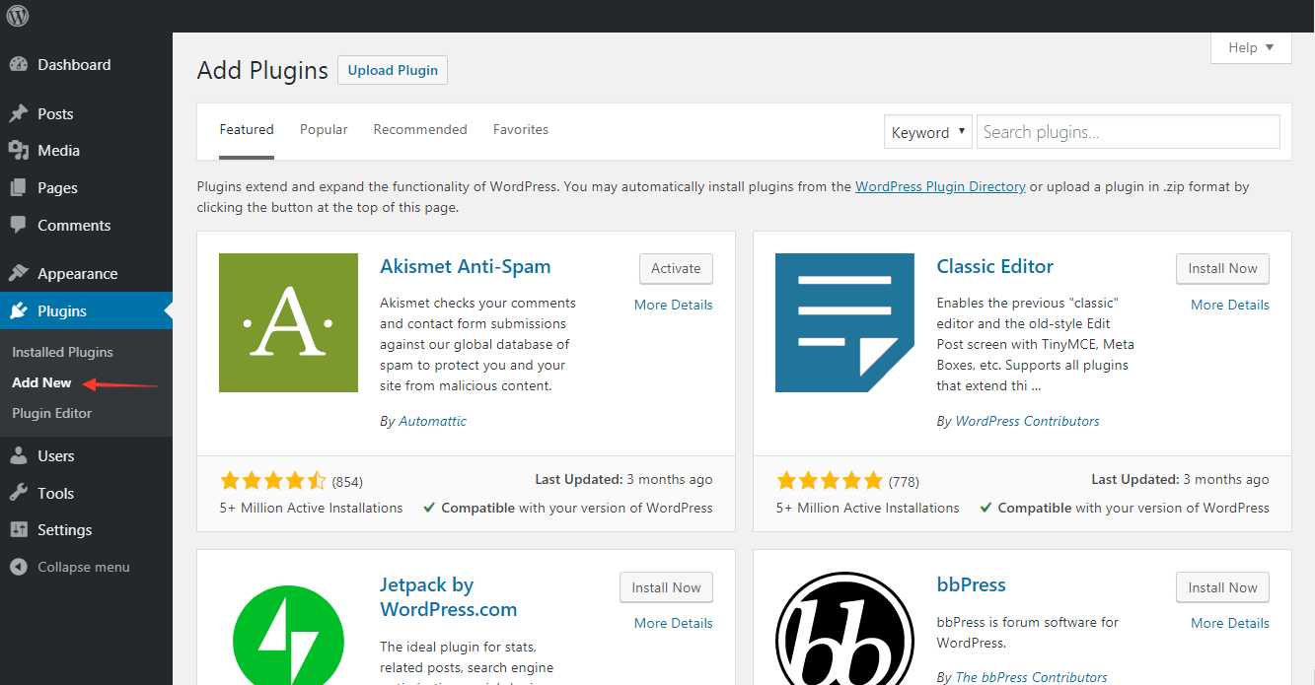Open Installed Plugins submenu item
This screenshot has height=685, width=1315.
pyautogui.click(x=62, y=352)
